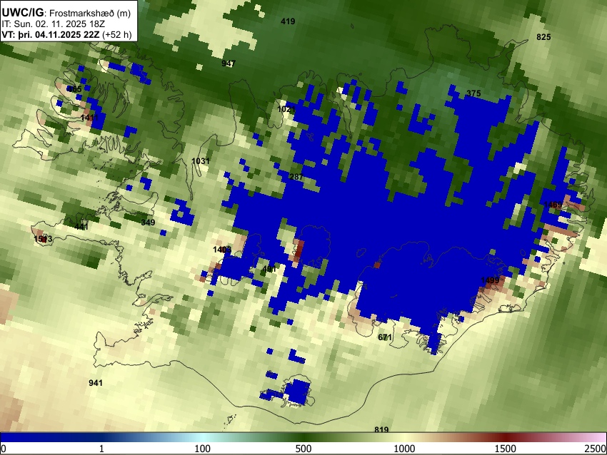Click the 941 value label
This screenshot has width=607, height=455.
point(96,383)
